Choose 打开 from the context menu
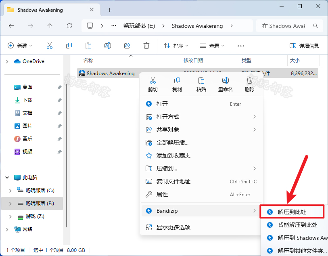Screen dimensions: 328x256 (x=201, y=104)
